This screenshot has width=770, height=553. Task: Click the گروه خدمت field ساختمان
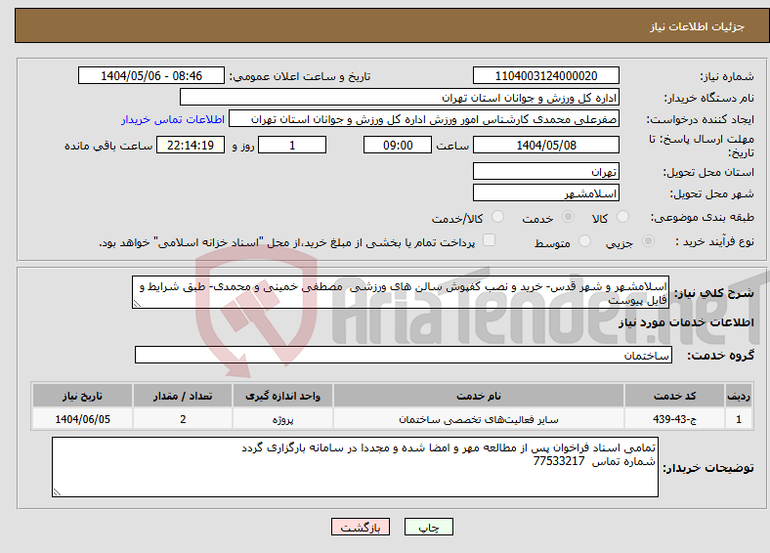(404, 355)
